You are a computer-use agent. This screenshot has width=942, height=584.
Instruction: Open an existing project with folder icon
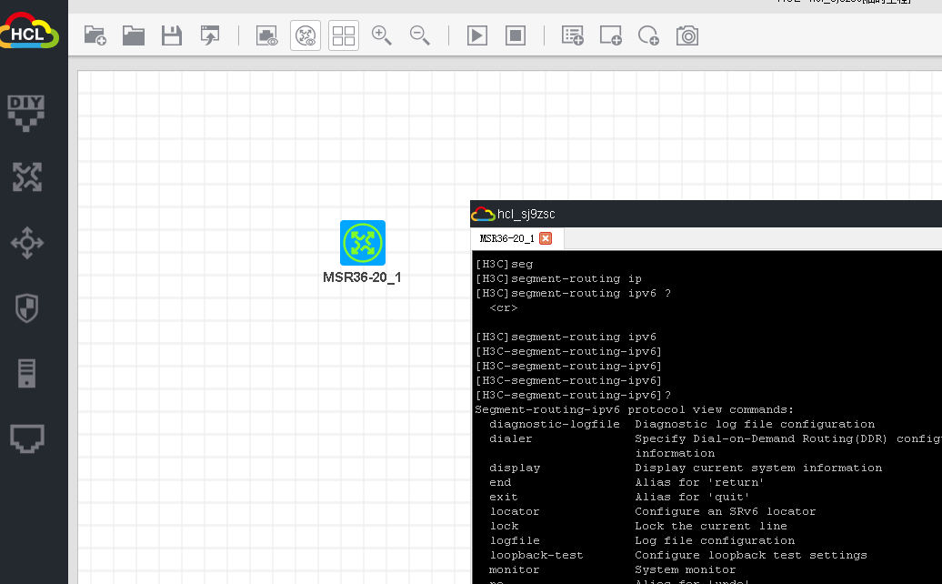pos(134,35)
